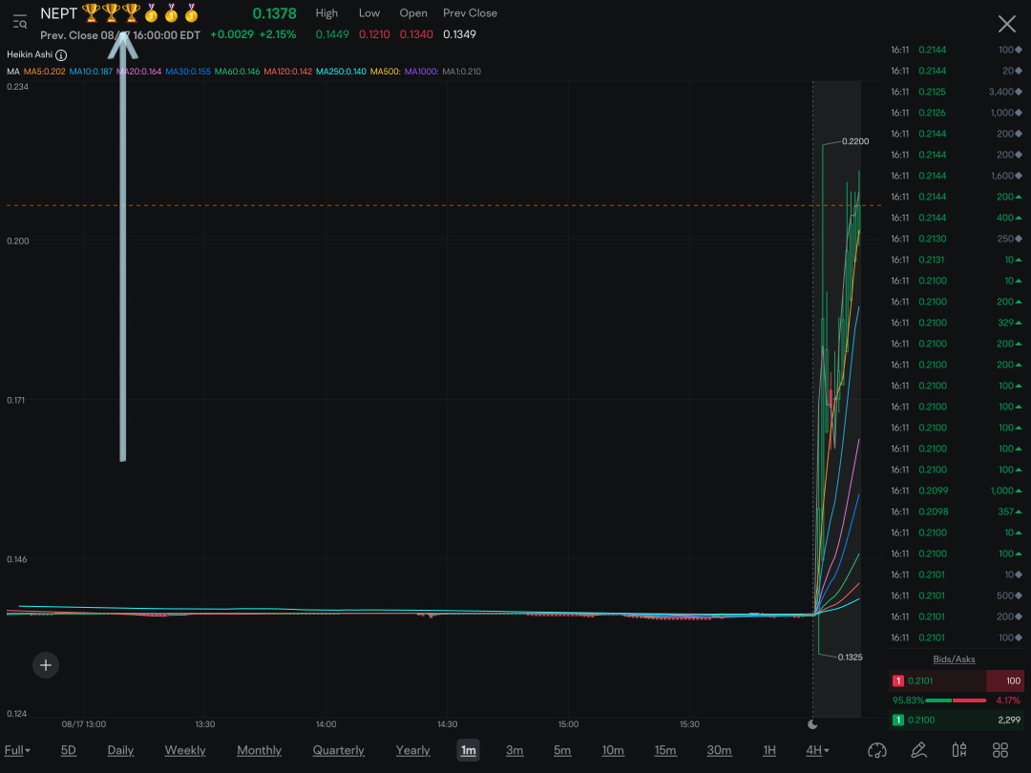Image resolution: width=1031 pixels, height=773 pixels.
Task: Click the Heikin Ashi label
Action: click(x=30, y=54)
